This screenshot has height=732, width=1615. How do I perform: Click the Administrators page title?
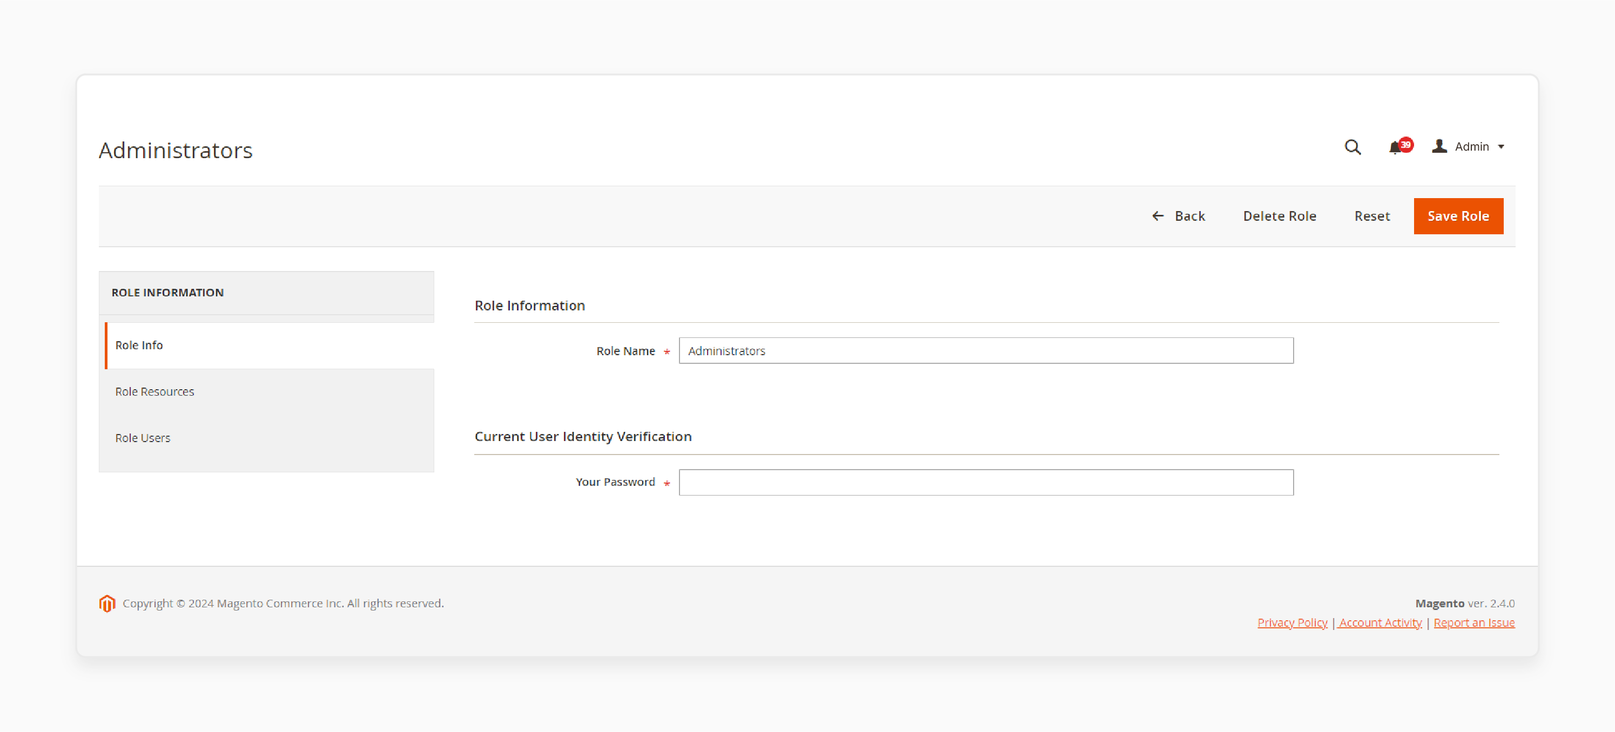(x=176, y=151)
